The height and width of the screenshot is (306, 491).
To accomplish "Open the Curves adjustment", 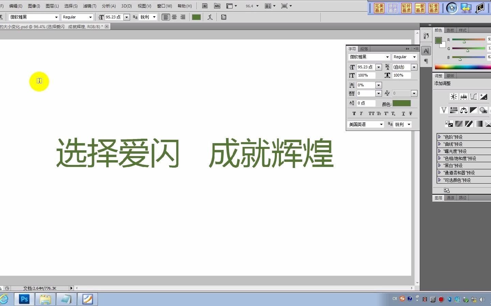I will 474,96.
